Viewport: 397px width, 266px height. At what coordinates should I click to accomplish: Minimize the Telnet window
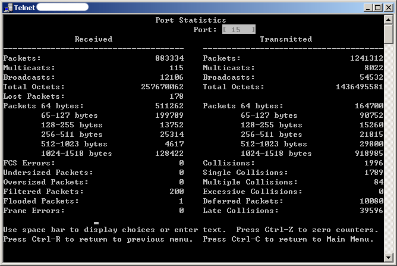(x=367, y=7)
